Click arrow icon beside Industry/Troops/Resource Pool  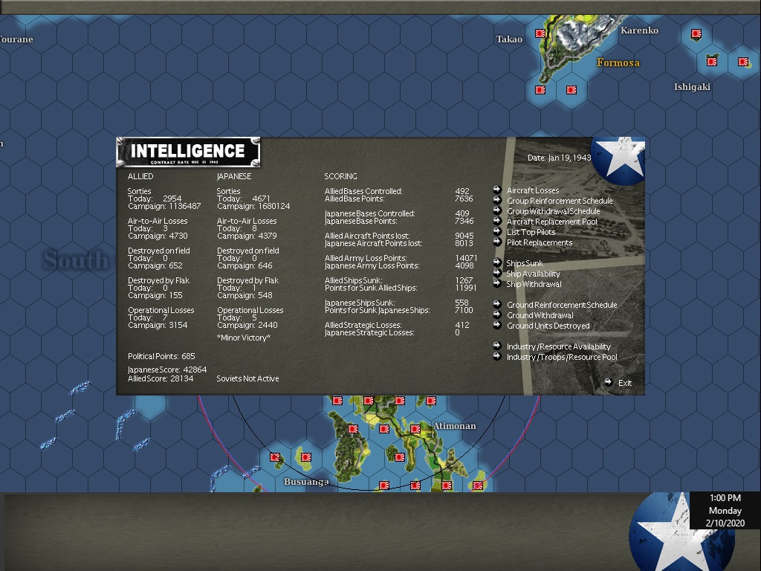tap(497, 356)
